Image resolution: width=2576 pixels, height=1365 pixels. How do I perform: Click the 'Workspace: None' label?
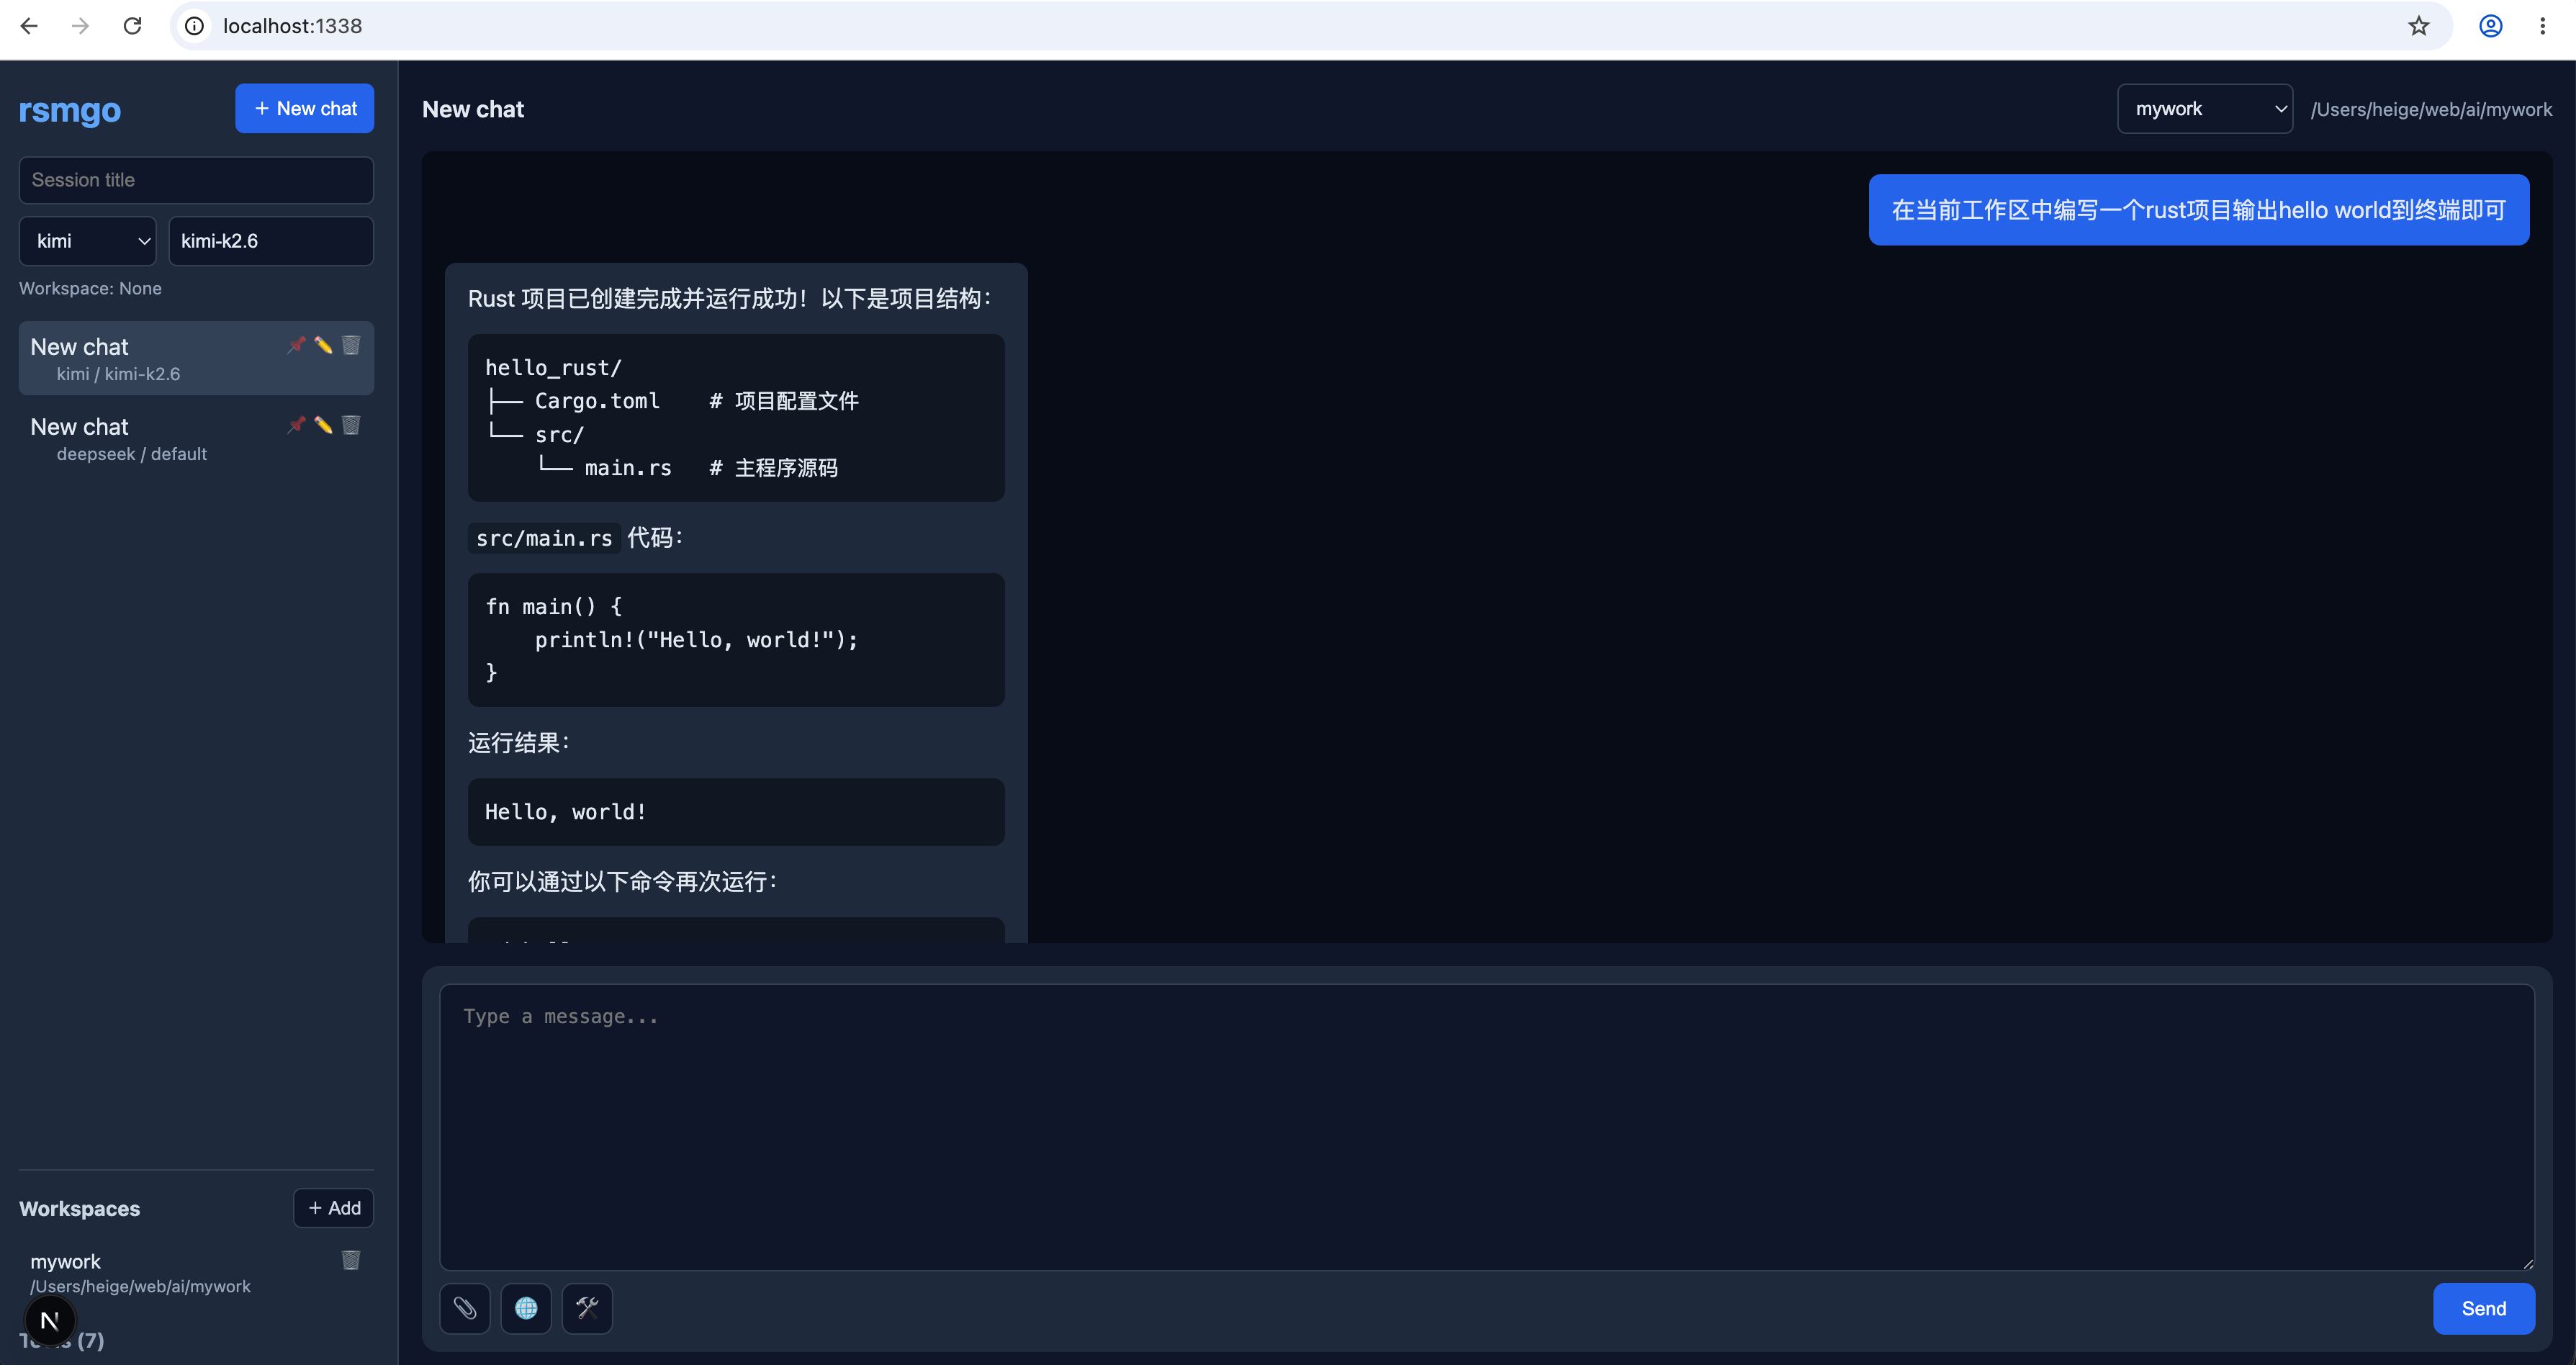coord(90,288)
